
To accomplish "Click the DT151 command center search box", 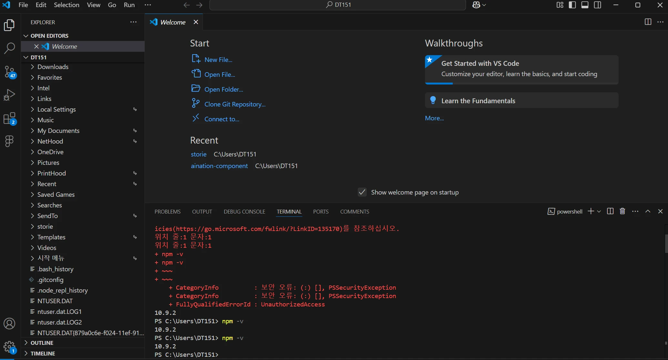I will pos(338,5).
